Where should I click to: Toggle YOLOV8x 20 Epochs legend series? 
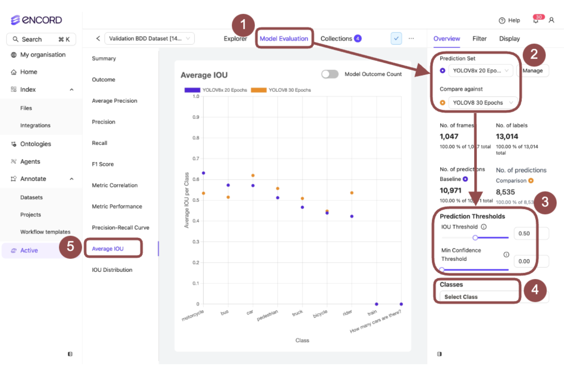tap(216, 90)
